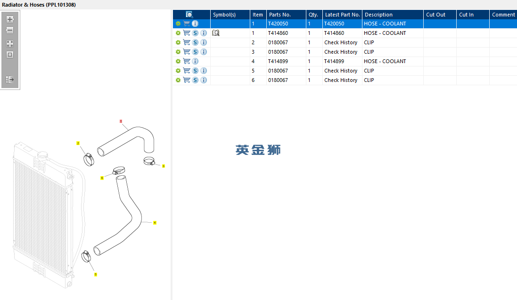Click Check History for item 3
The width and height of the screenshot is (517, 300).
pos(341,52)
